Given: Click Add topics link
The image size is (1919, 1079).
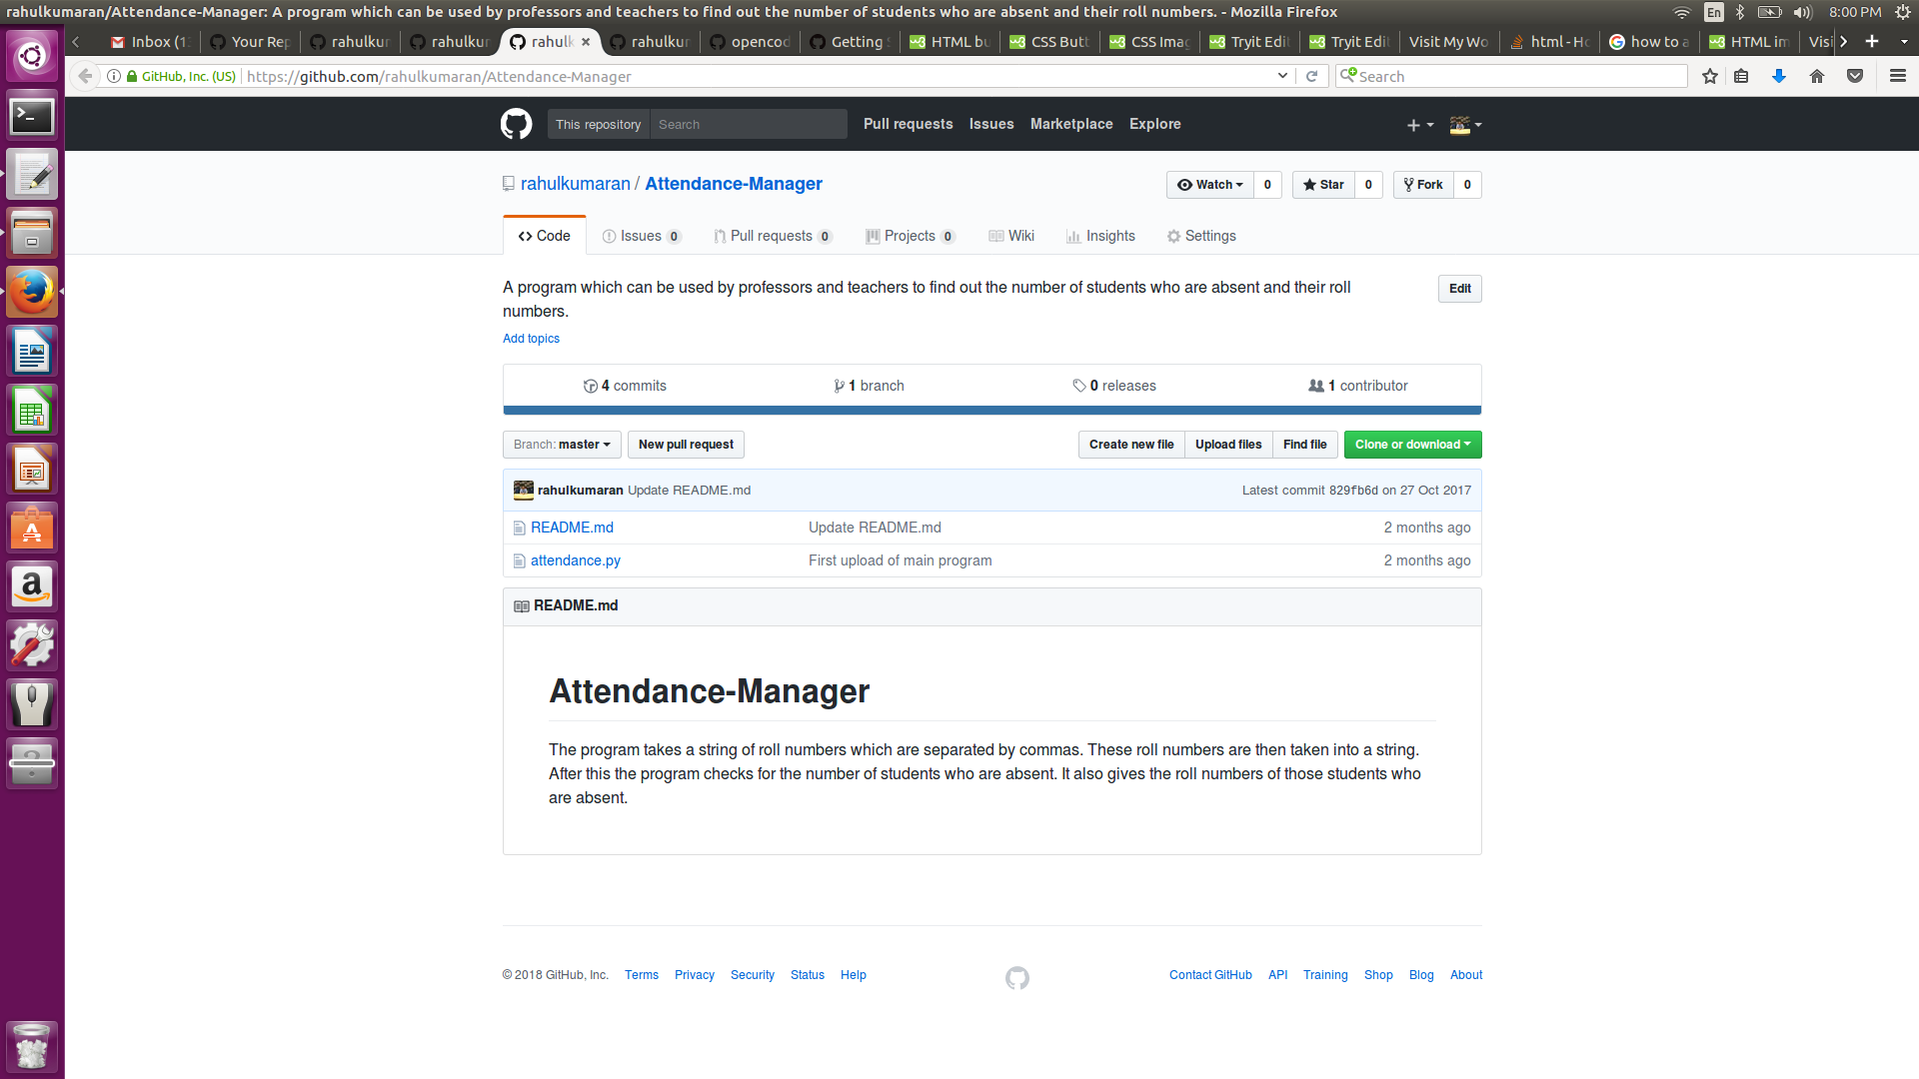Looking at the screenshot, I should pyautogui.click(x=531, y=339).
